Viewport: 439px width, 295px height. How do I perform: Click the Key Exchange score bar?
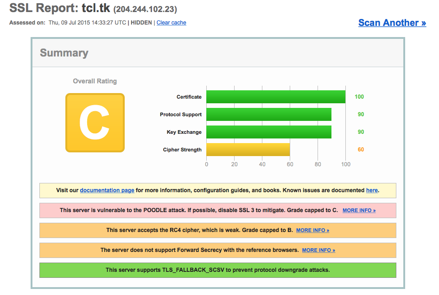point(268,132)
